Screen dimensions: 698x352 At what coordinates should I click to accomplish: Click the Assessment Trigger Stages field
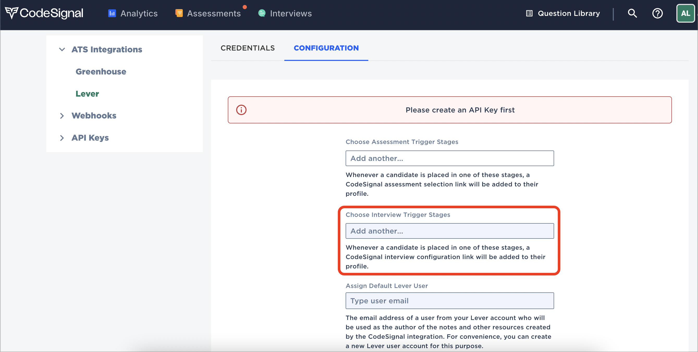click(x=450, y=158)
